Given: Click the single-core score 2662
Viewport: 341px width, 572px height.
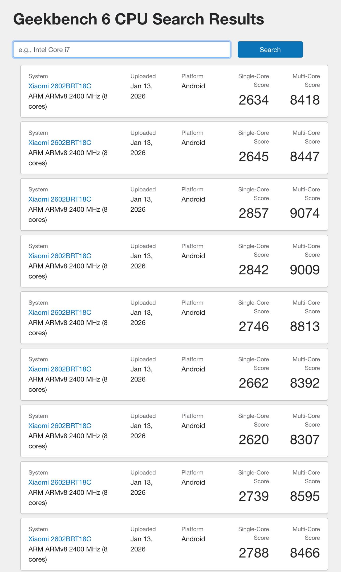Looking at the screenshot, I should (x=254, y=383).
